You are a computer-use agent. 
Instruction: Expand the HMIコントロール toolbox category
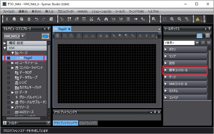click(185, 84)
